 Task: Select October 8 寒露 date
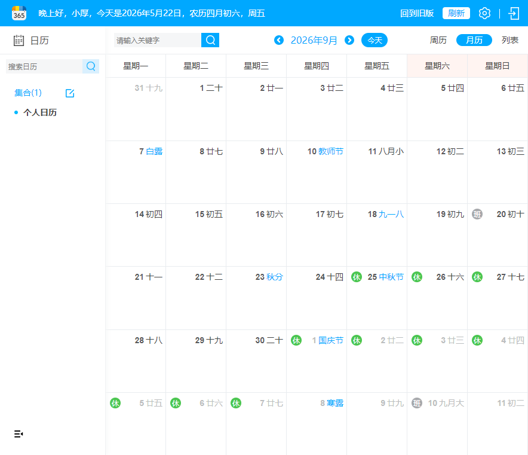pyautogui.click(x=331, y=403)
